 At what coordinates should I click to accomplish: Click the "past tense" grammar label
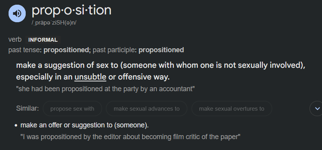(24, 50)
